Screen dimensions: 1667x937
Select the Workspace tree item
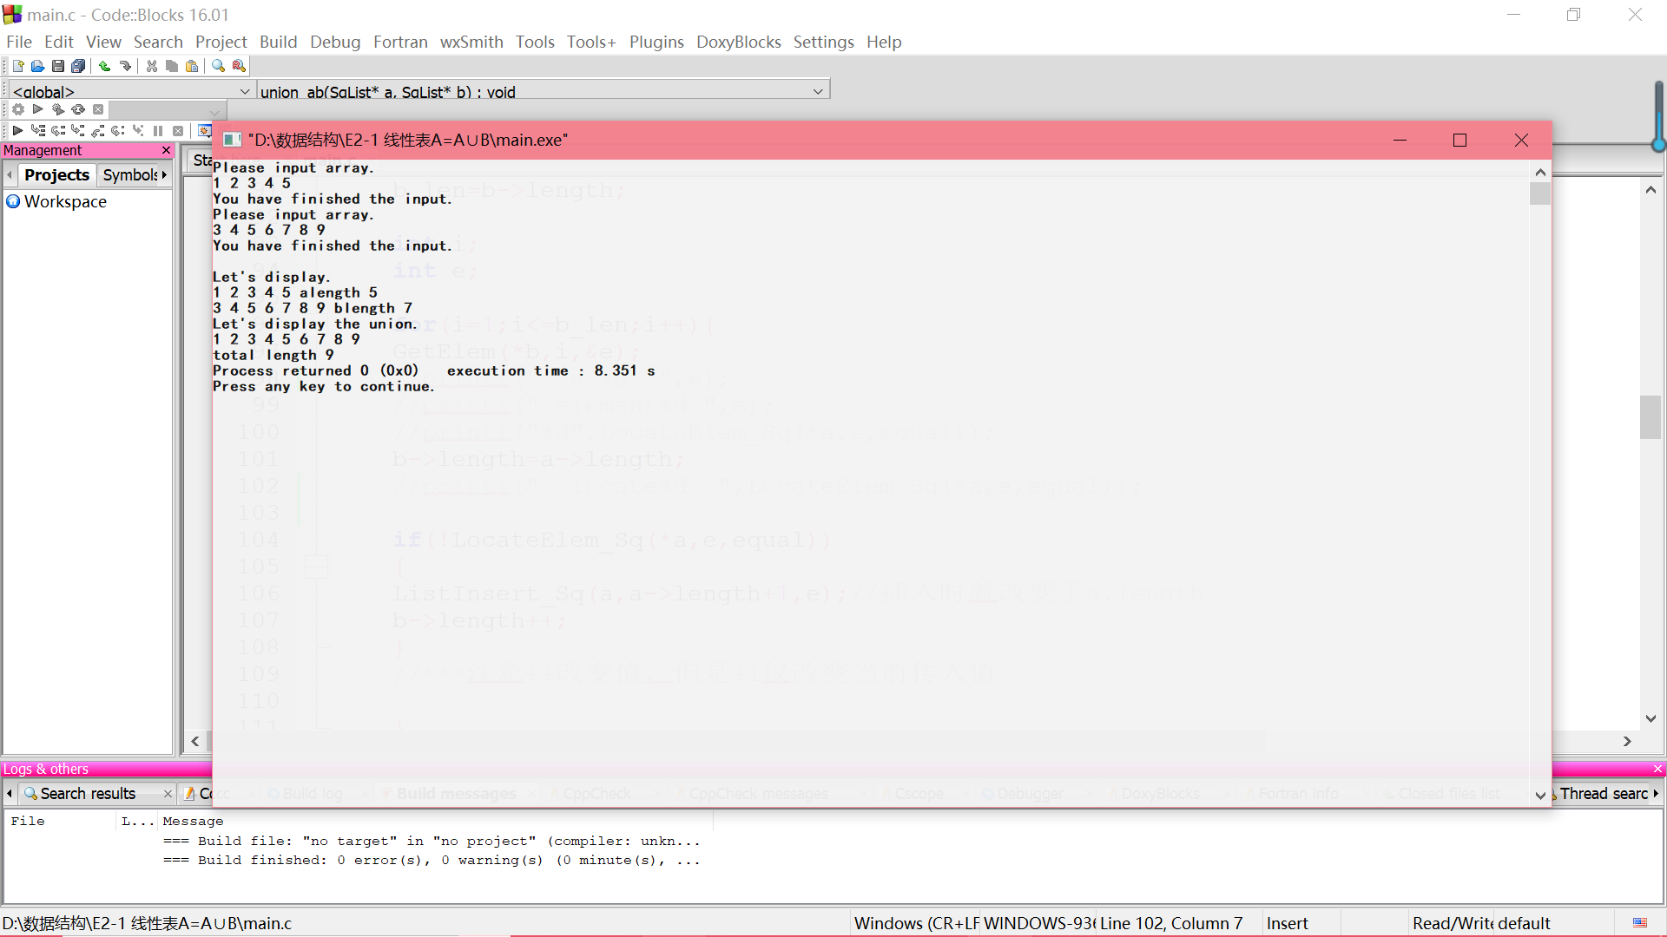coord(65,201)
